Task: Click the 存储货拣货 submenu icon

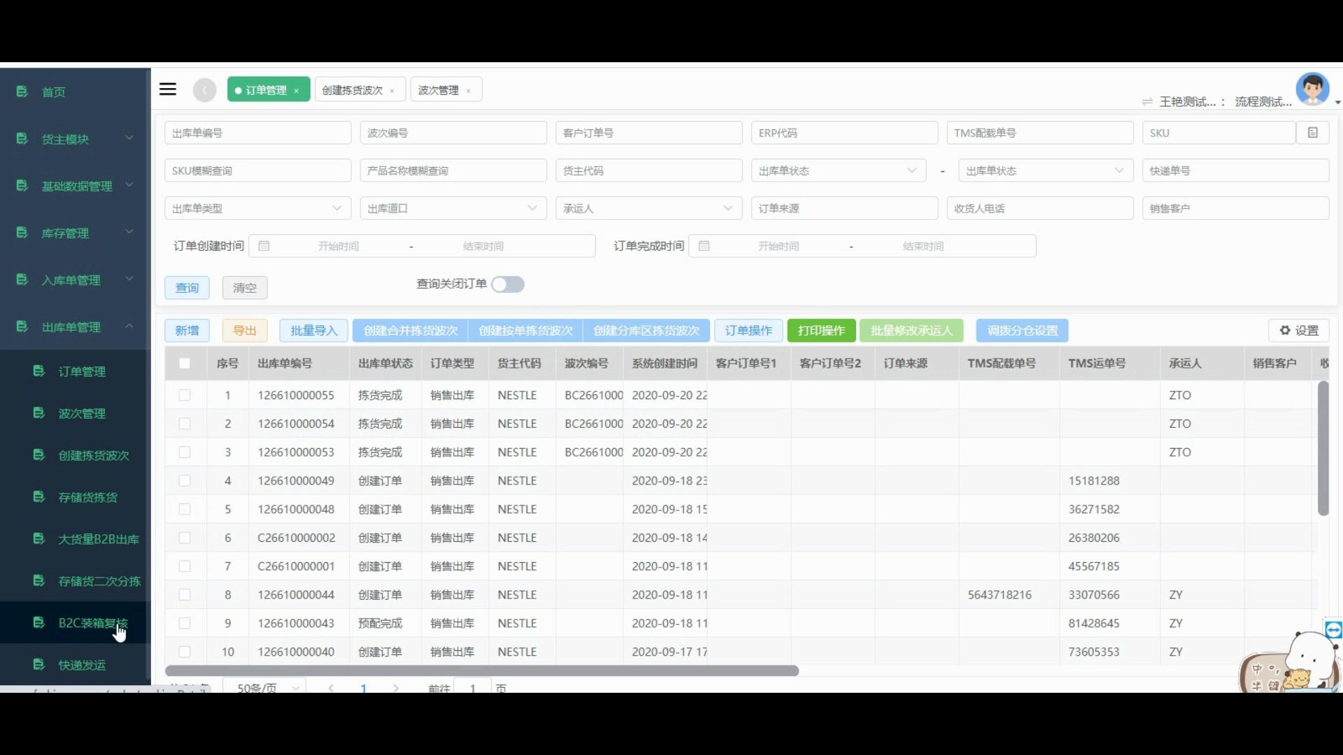Action: (x=39, y=496)
